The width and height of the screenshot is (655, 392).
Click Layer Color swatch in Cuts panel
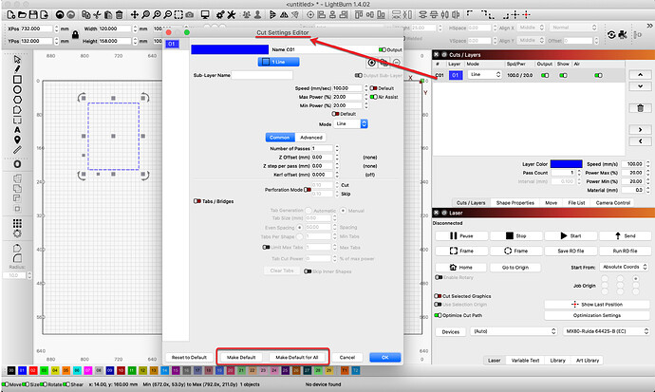[566, 164]
